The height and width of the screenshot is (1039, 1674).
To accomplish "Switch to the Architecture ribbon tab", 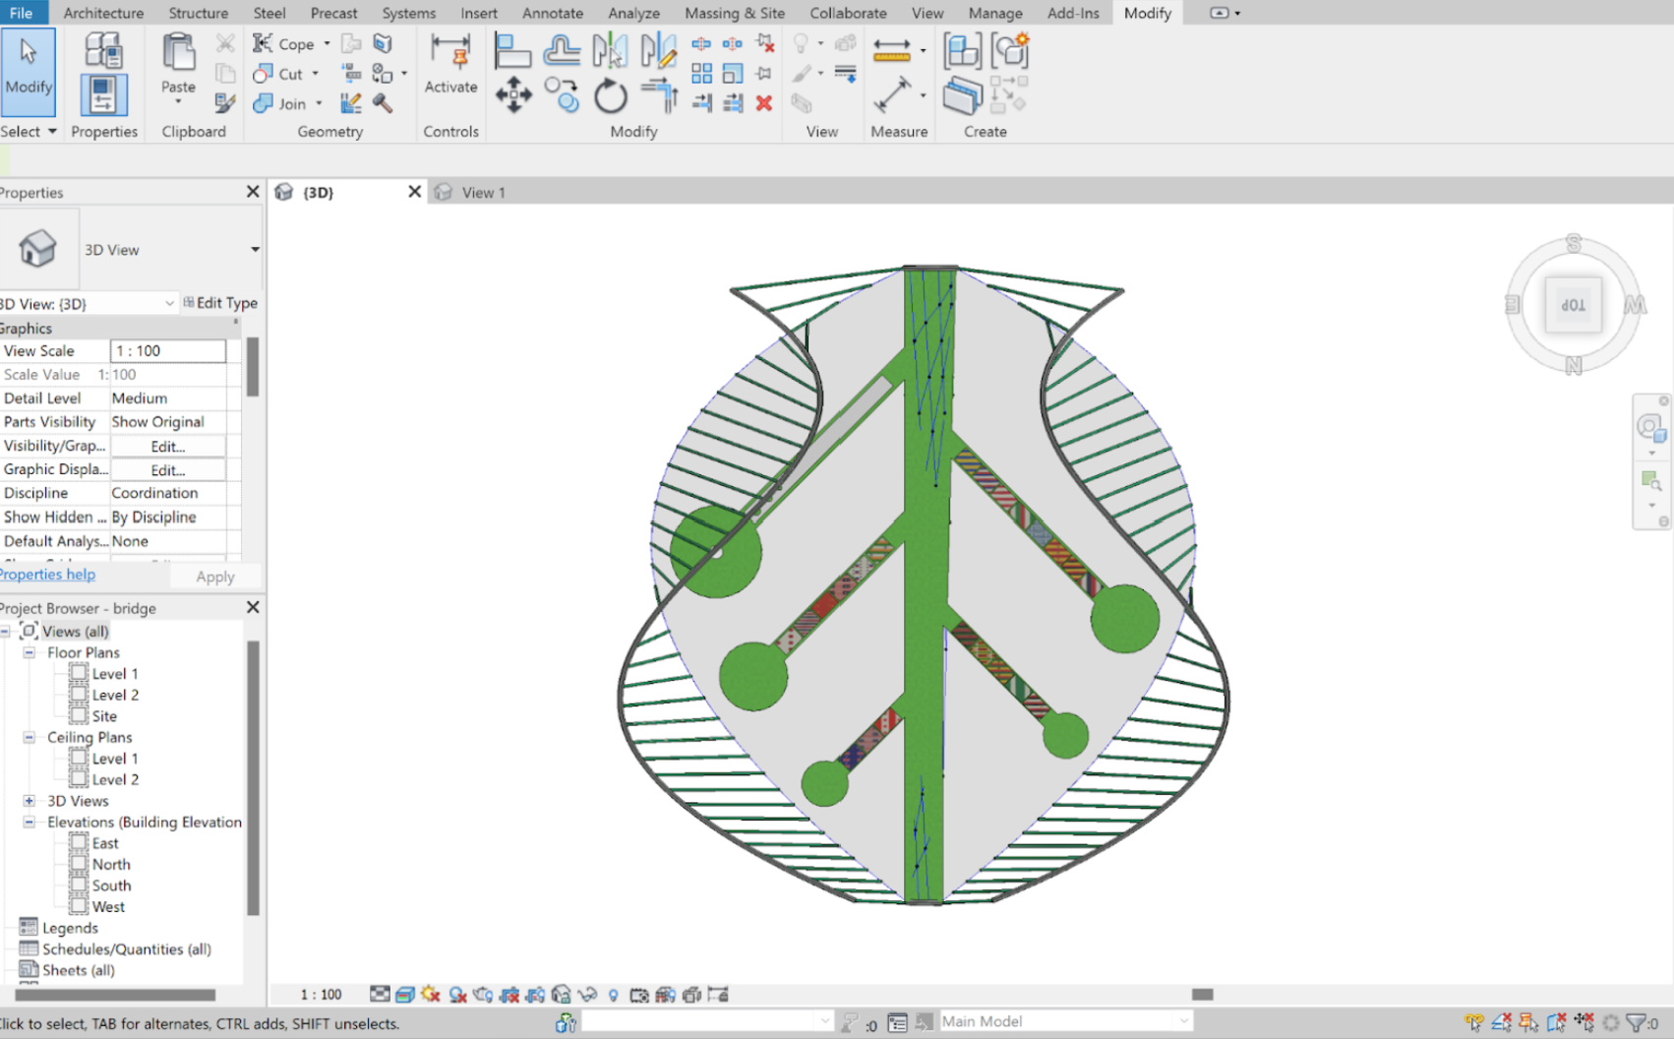I will coord(103,13).
